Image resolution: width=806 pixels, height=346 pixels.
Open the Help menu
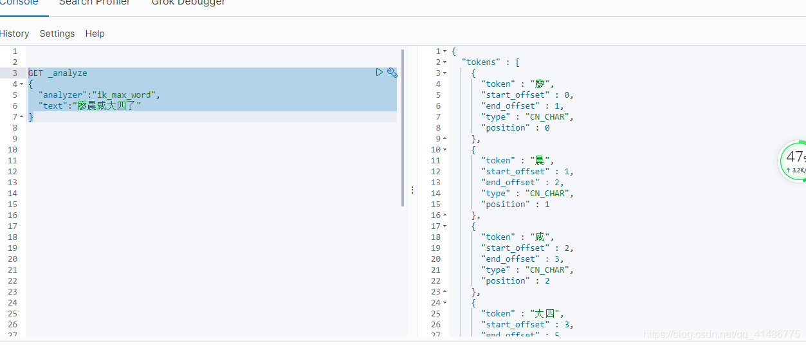click(x=95, y=33)
